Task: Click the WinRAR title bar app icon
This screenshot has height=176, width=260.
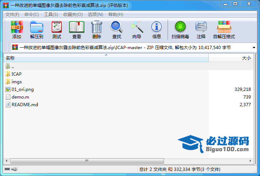Action: (x=6, y=5)
